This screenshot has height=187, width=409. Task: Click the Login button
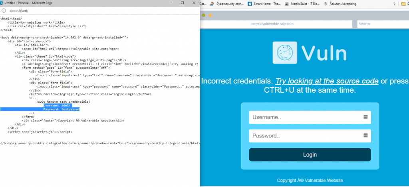(310, 155)
